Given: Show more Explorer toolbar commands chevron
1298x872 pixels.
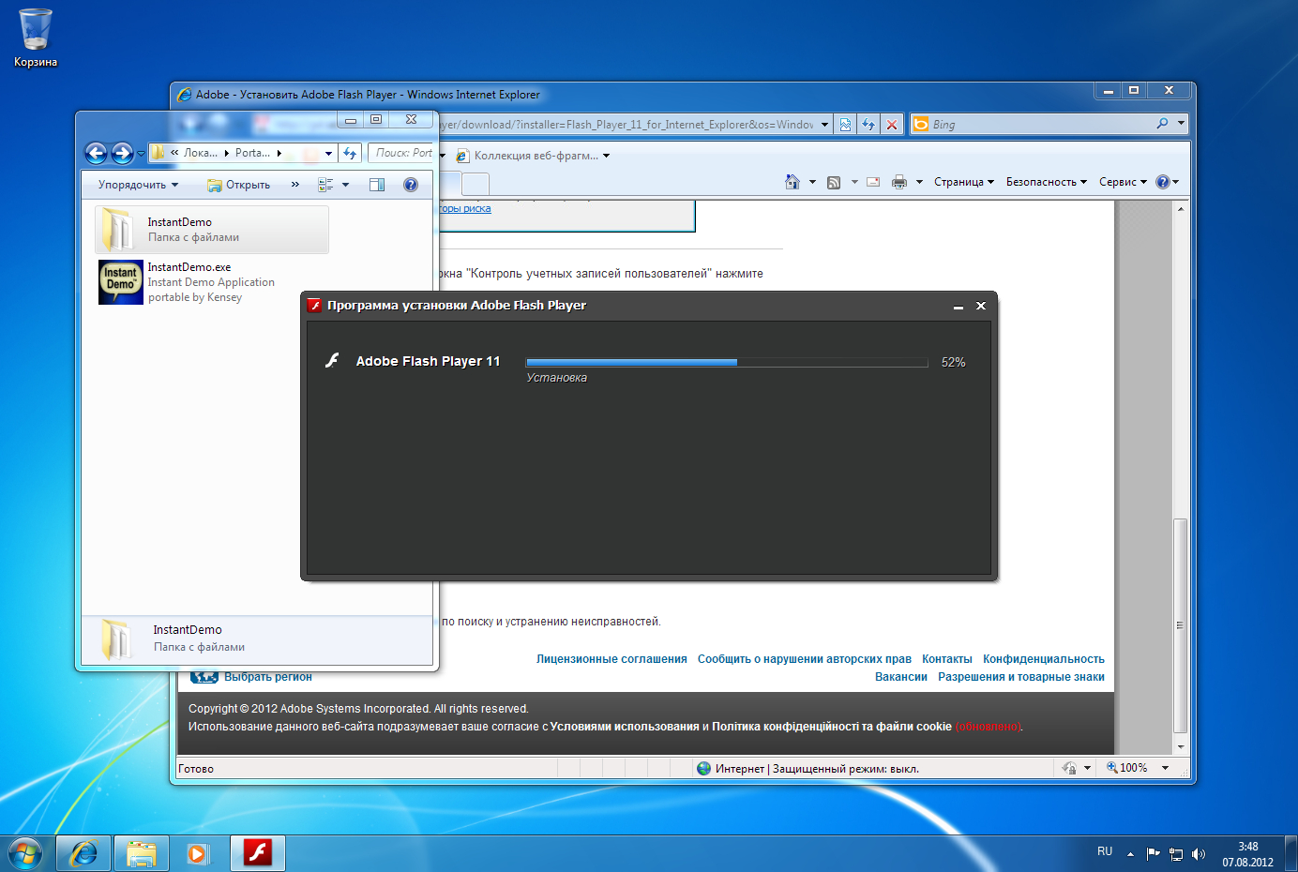Looking at the screenshot, I should coord(295,185).
